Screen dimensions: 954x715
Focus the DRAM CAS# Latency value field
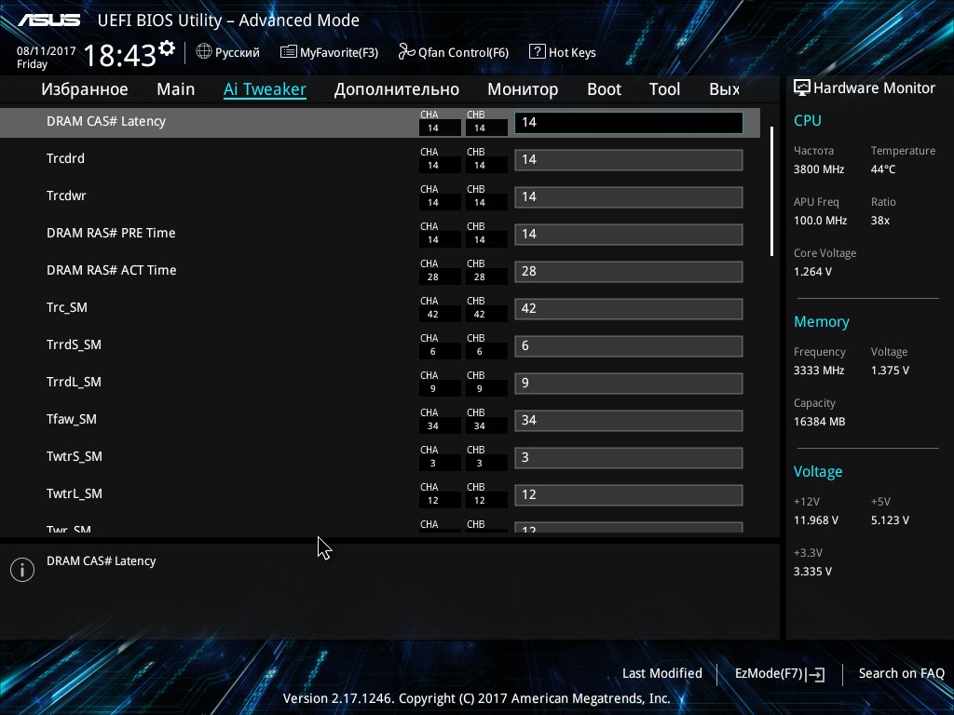coord(629,122)
